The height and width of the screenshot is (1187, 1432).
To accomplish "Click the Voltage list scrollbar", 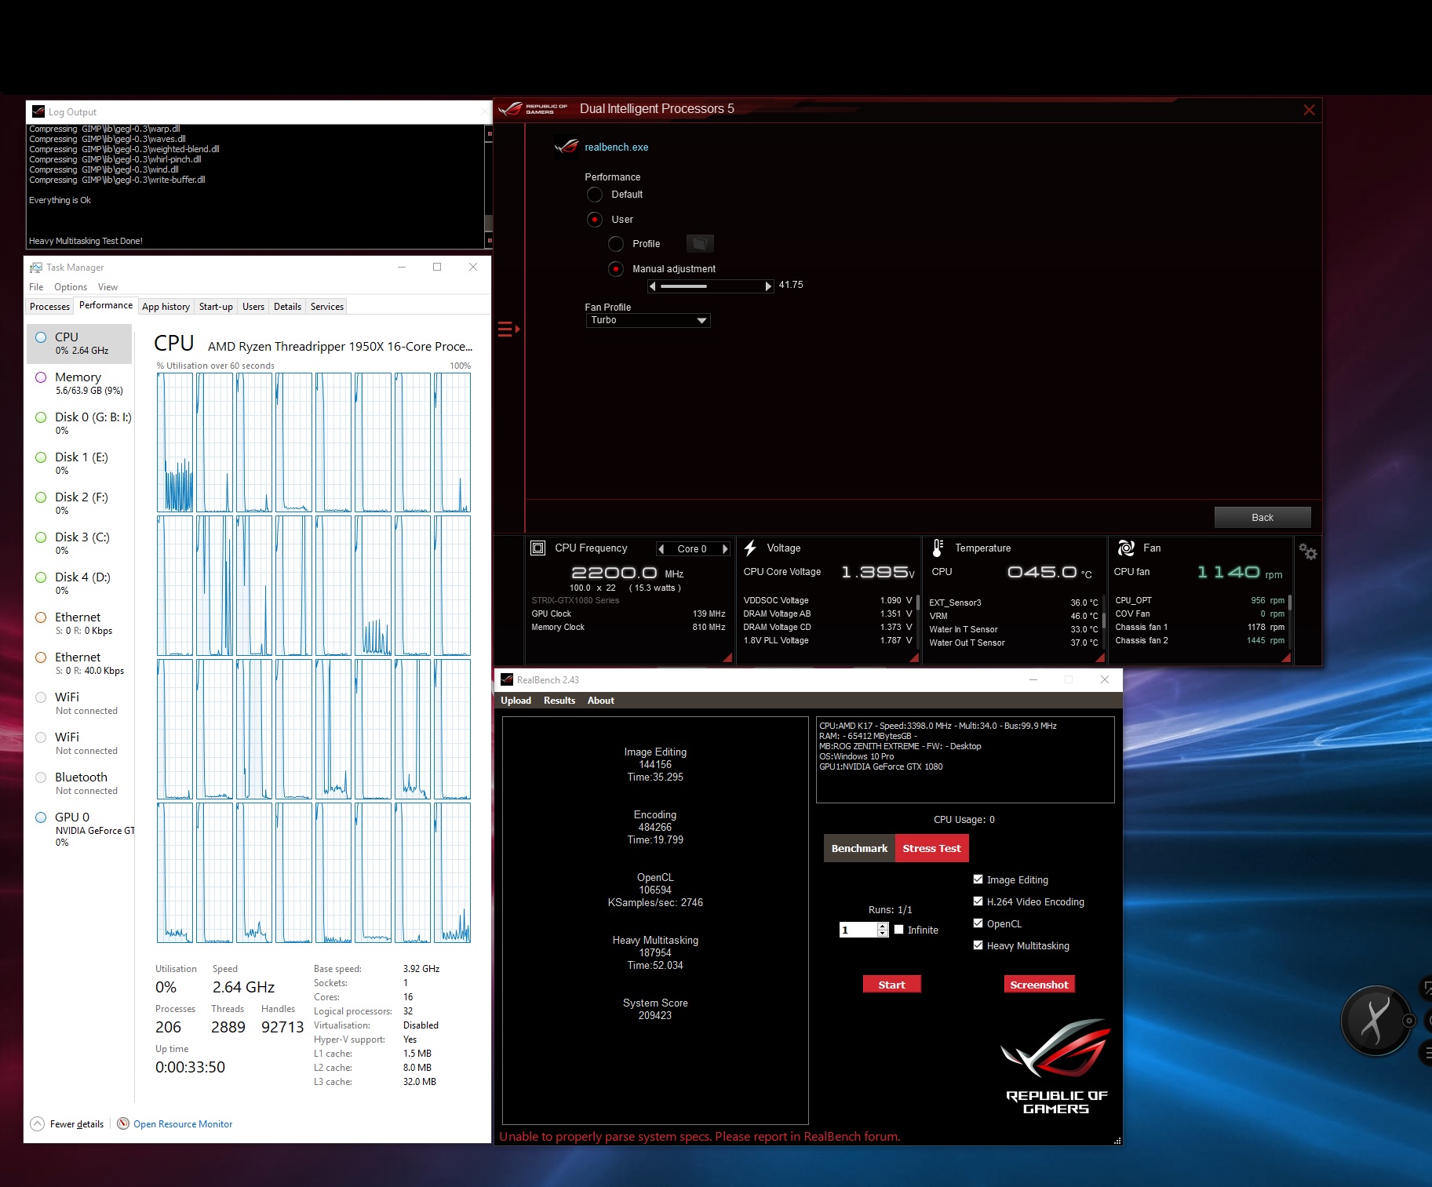I will pos(917,620).
